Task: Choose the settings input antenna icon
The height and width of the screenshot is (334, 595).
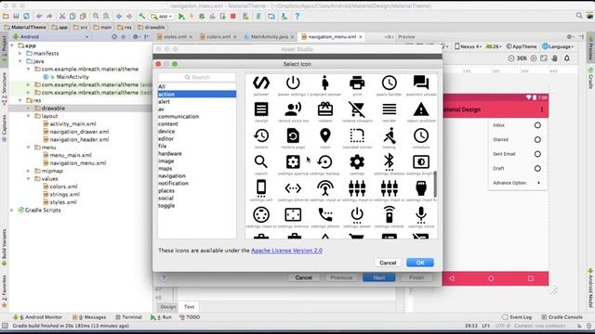Action: pyautogui.click(x=324, y=188)
